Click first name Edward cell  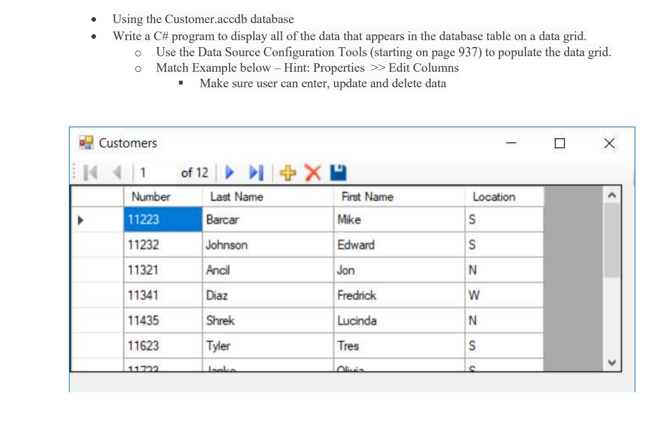coord(399,245)
